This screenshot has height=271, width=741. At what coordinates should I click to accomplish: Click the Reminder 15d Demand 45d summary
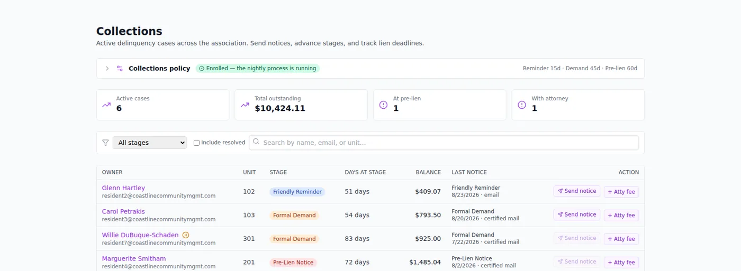580,69
